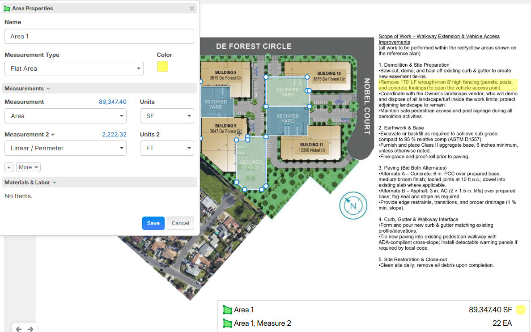The image size is (531, 332).
Task: Click the Area Properties polygon icon in title bar
Action: pos(7,9)
